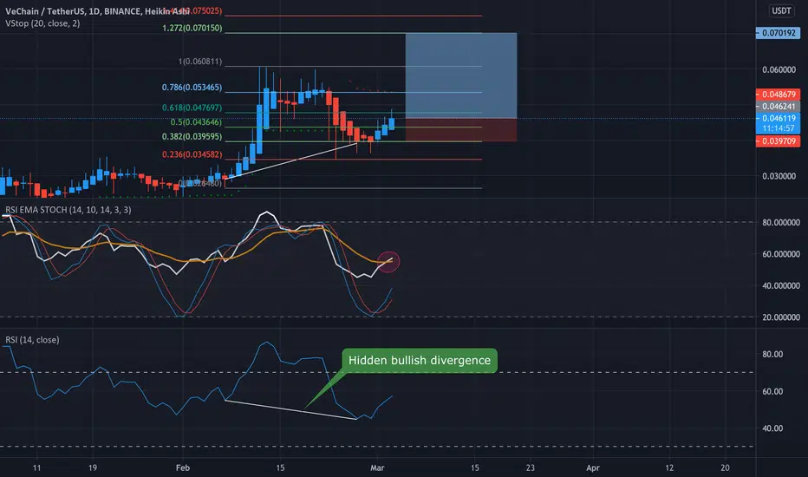Click the red 0.048679 price label
Viewport: 808px width, 477px height.
point(779,95)
